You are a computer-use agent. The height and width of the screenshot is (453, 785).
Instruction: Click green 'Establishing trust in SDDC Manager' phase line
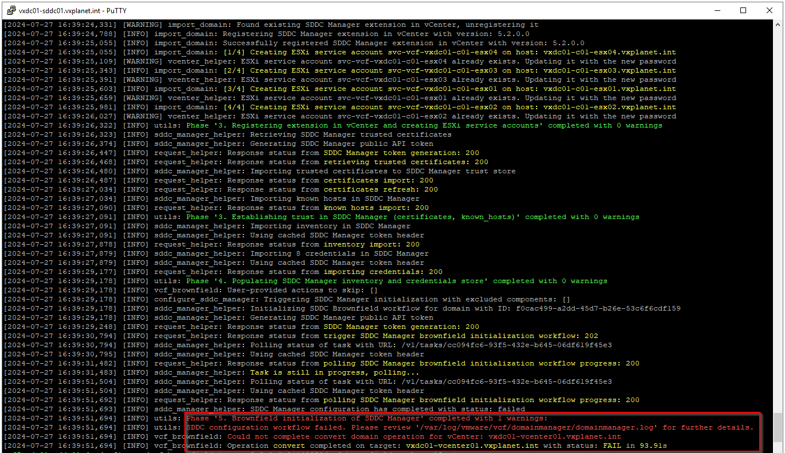coord(413,217)
